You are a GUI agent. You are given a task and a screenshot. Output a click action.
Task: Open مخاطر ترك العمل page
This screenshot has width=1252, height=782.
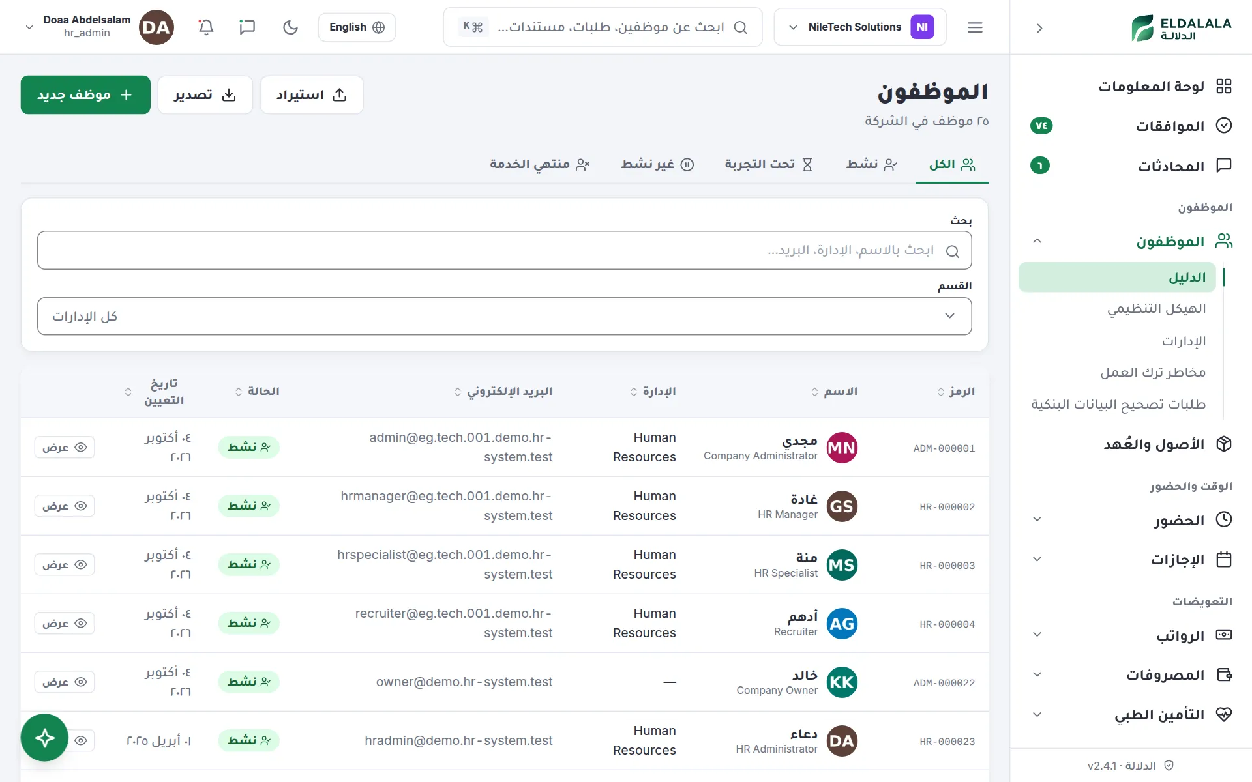click(1153, 372)
